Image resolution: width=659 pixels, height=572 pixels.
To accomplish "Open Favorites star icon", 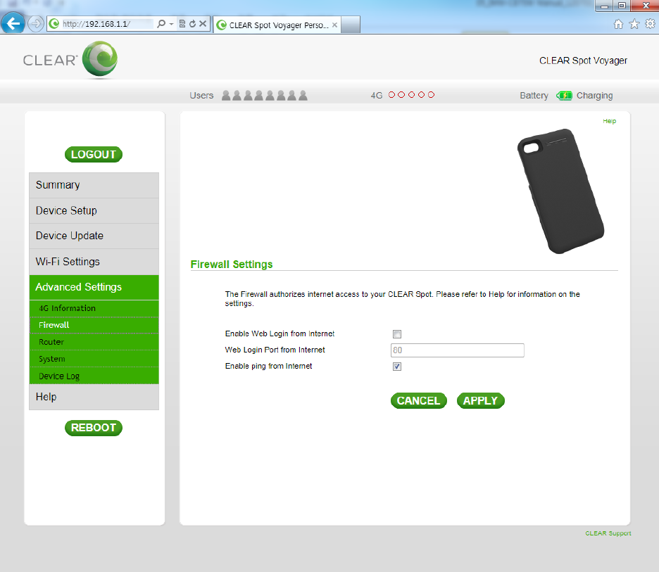I will (634, 24).
